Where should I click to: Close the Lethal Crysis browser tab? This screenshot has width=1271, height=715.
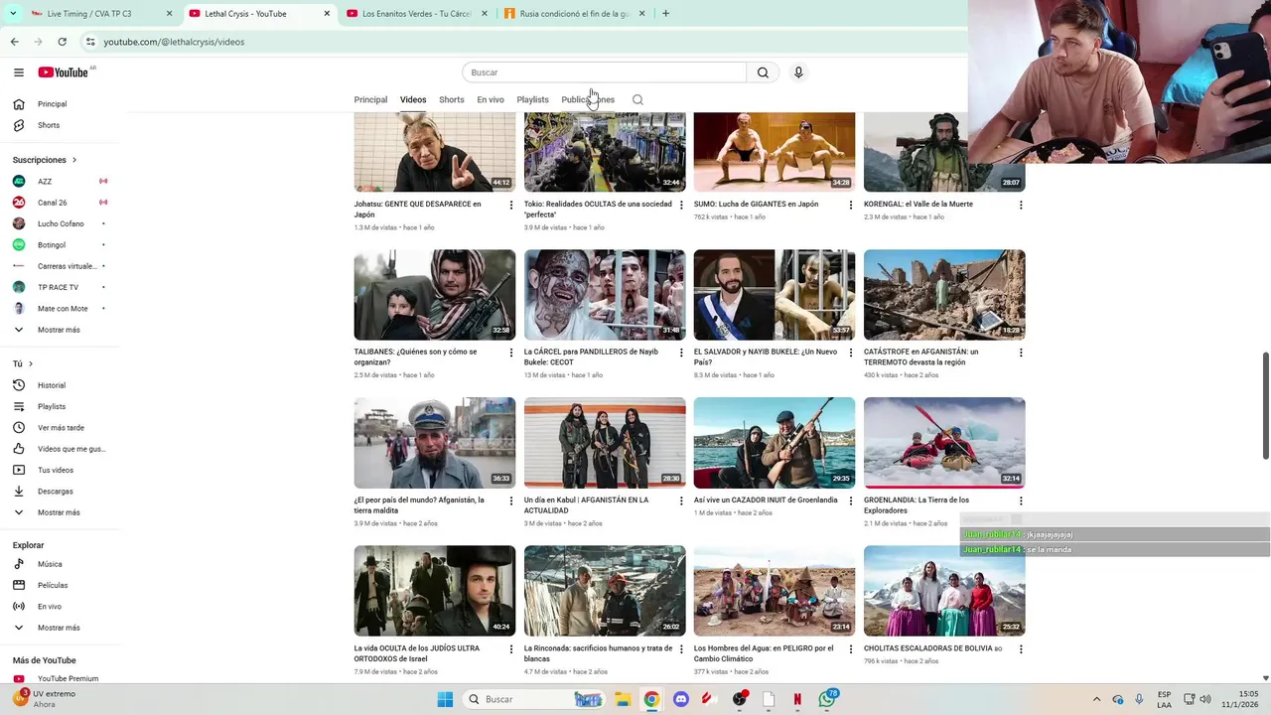328,14
